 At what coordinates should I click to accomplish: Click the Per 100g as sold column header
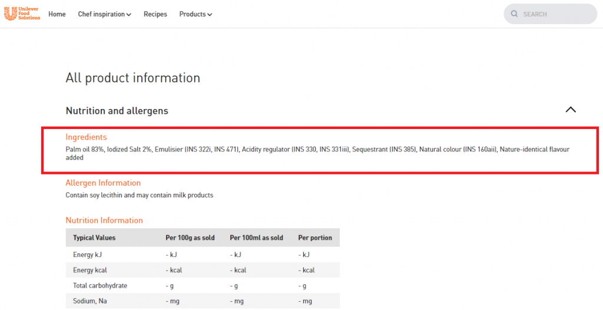(190, 238)
